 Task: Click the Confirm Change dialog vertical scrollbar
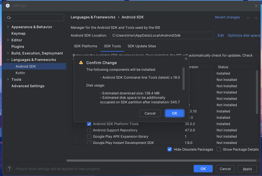[183, 79]
